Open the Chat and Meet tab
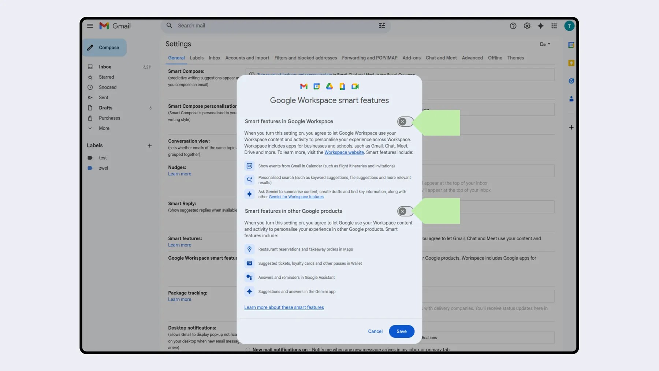 coord(441,58)
